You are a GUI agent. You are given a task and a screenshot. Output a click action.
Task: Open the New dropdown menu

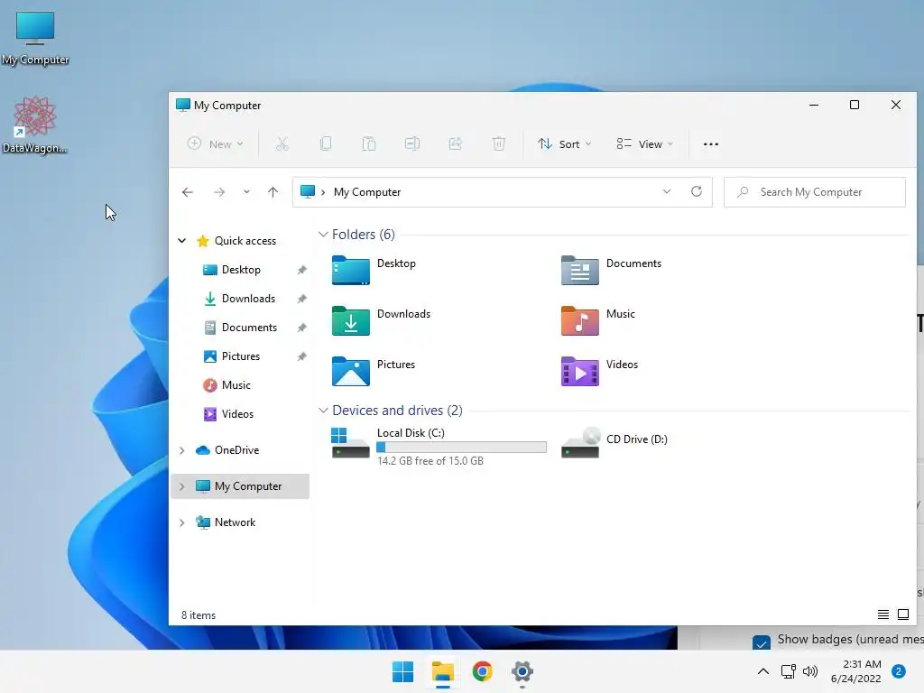point(215,143)
